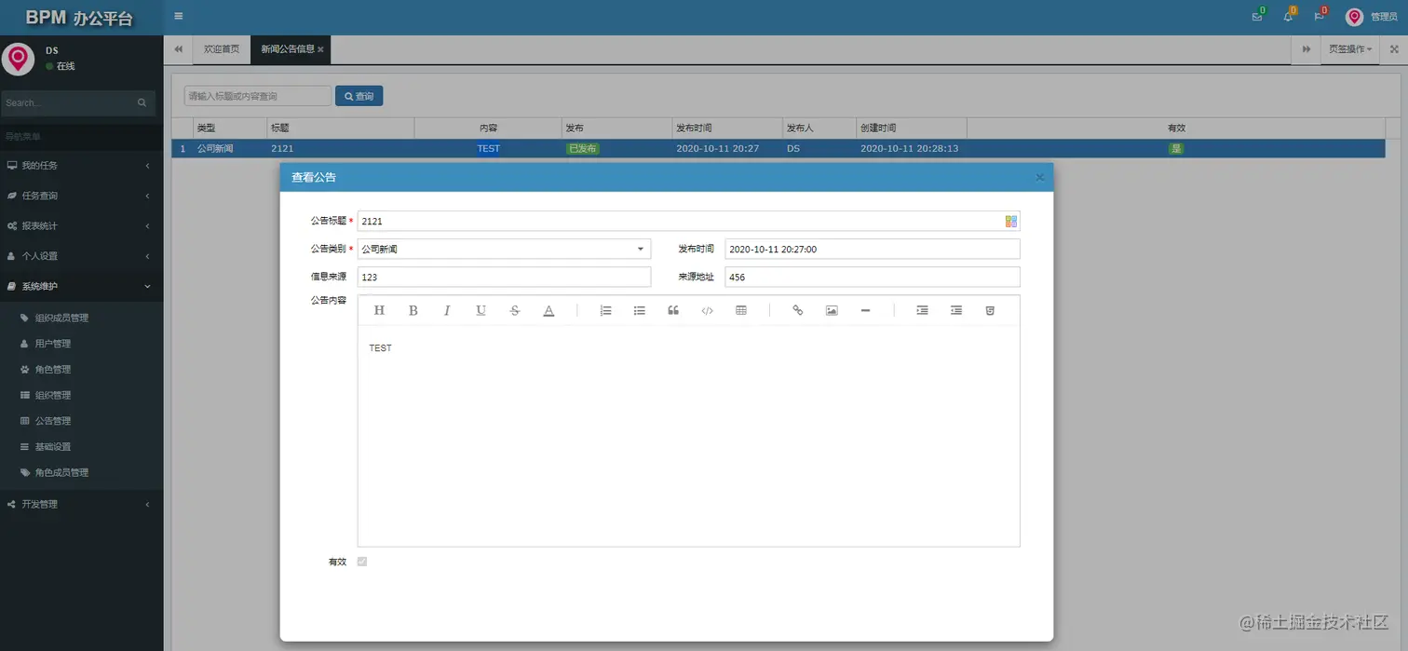Click the 来源地址 input field
This screenshot has width=1408, height=651.
[x=873, y=277]
